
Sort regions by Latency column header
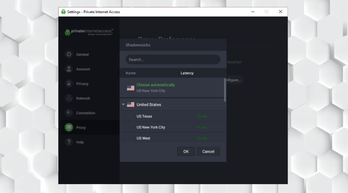tap(187, 73)
